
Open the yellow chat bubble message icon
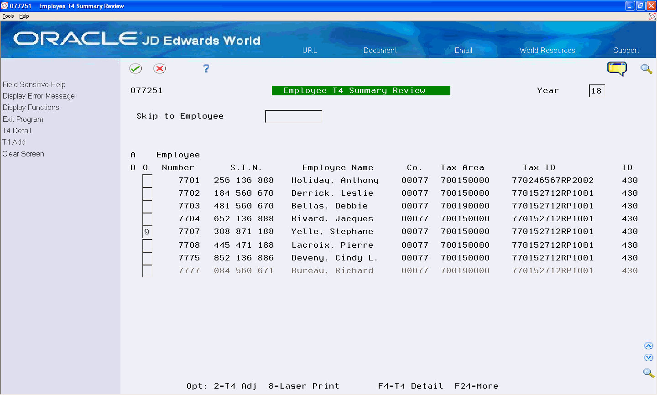617,69
